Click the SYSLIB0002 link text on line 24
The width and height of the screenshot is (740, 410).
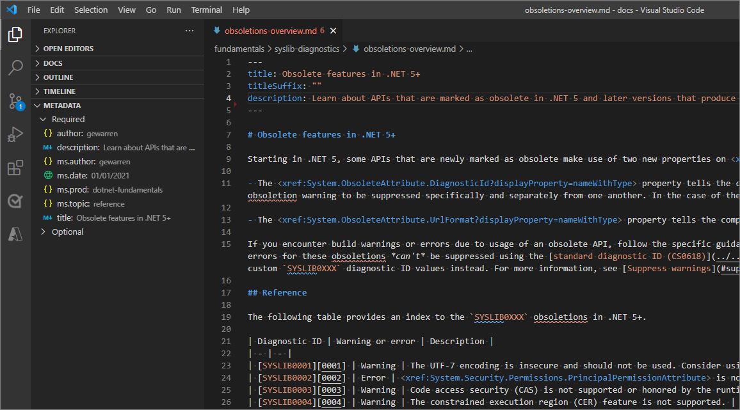(287, 378)
